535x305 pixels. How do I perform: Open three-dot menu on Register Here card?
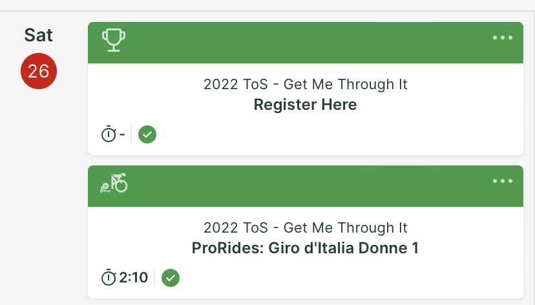click(x=503, y=37)
